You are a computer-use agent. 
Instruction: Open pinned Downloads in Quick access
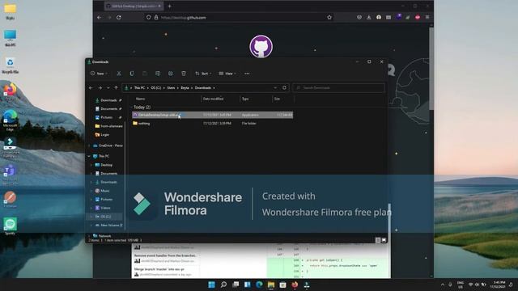(x=108, y=100)
